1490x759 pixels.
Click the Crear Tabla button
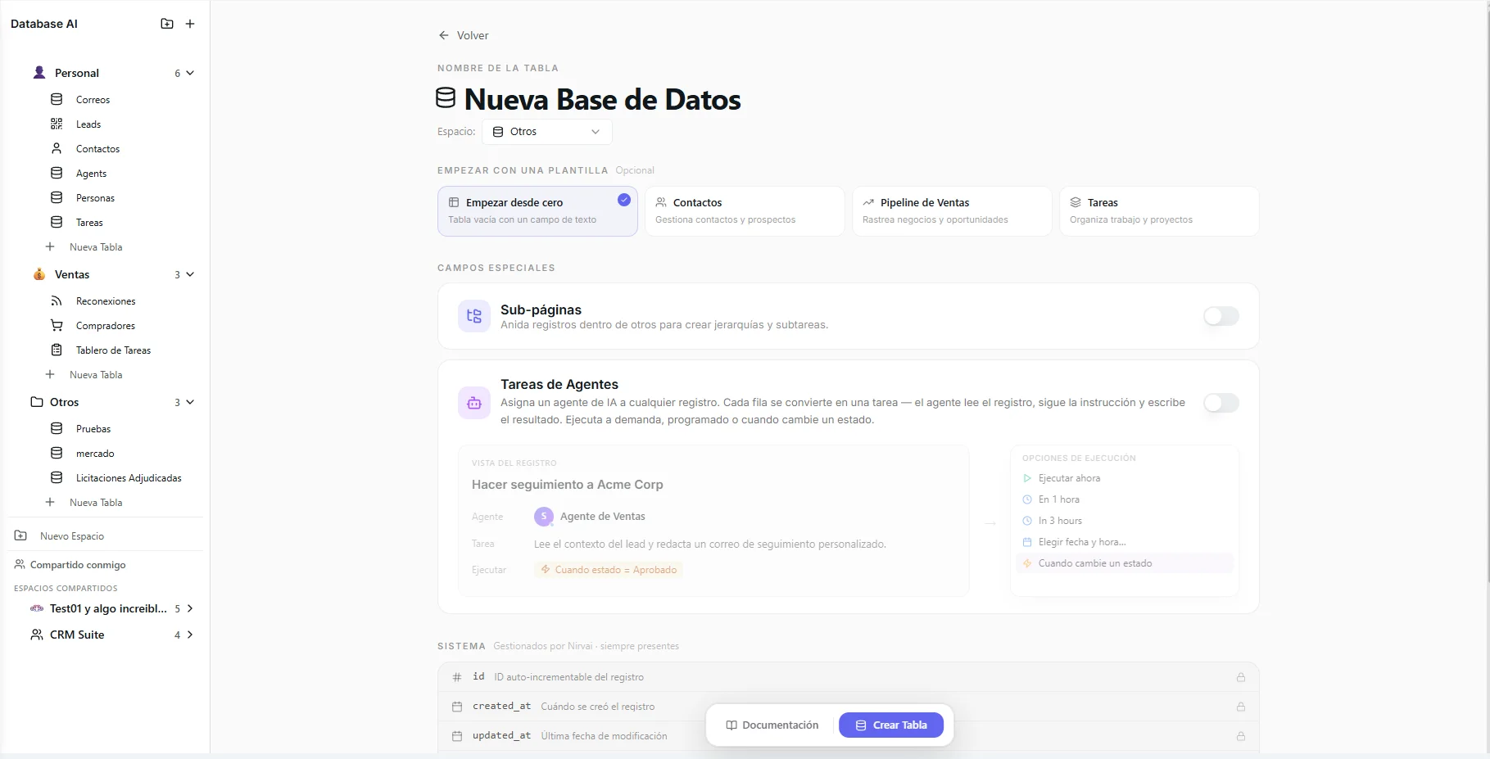point(891,725)
